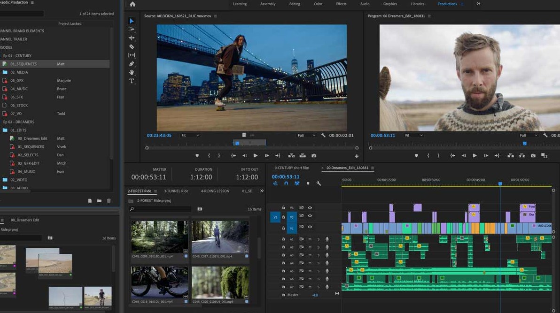The width and height of the screenshot is (560, 313).
Task: Expand workspace overflow chevrons in top bar
Action: (478, 4)
